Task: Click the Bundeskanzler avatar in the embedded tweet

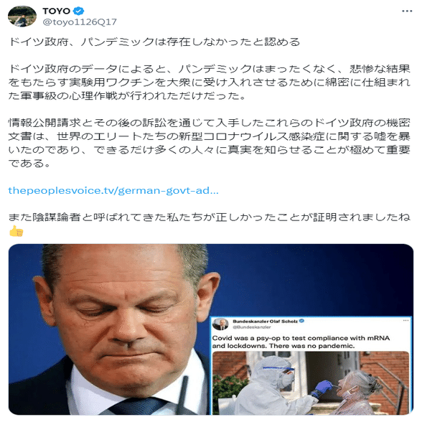Action: click(x=221, y=324)
